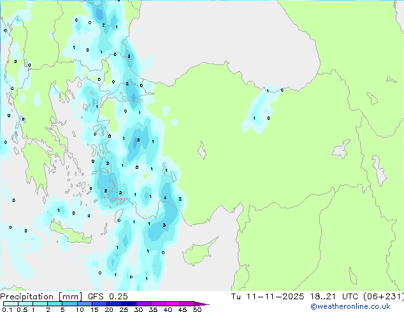Pick the 35–40 mm magenta legend swatch
This screenshot has height=312, width=404.
[x=158, y=304]
